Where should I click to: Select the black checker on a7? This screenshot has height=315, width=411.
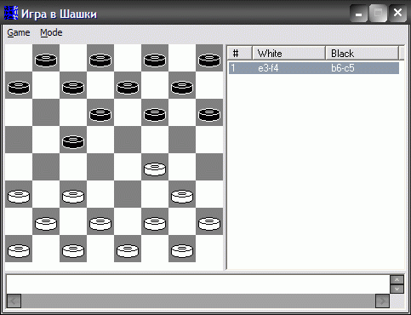(19, 87)
